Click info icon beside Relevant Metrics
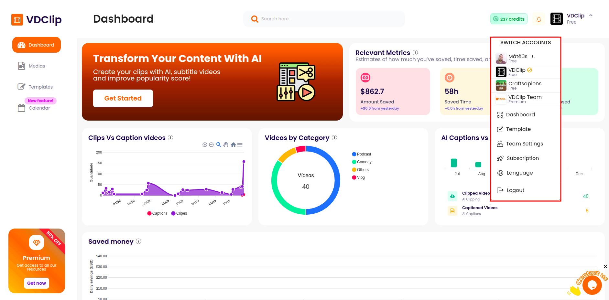Image resolution: width=609 pixels, height=300 pixels. point(415,52)
